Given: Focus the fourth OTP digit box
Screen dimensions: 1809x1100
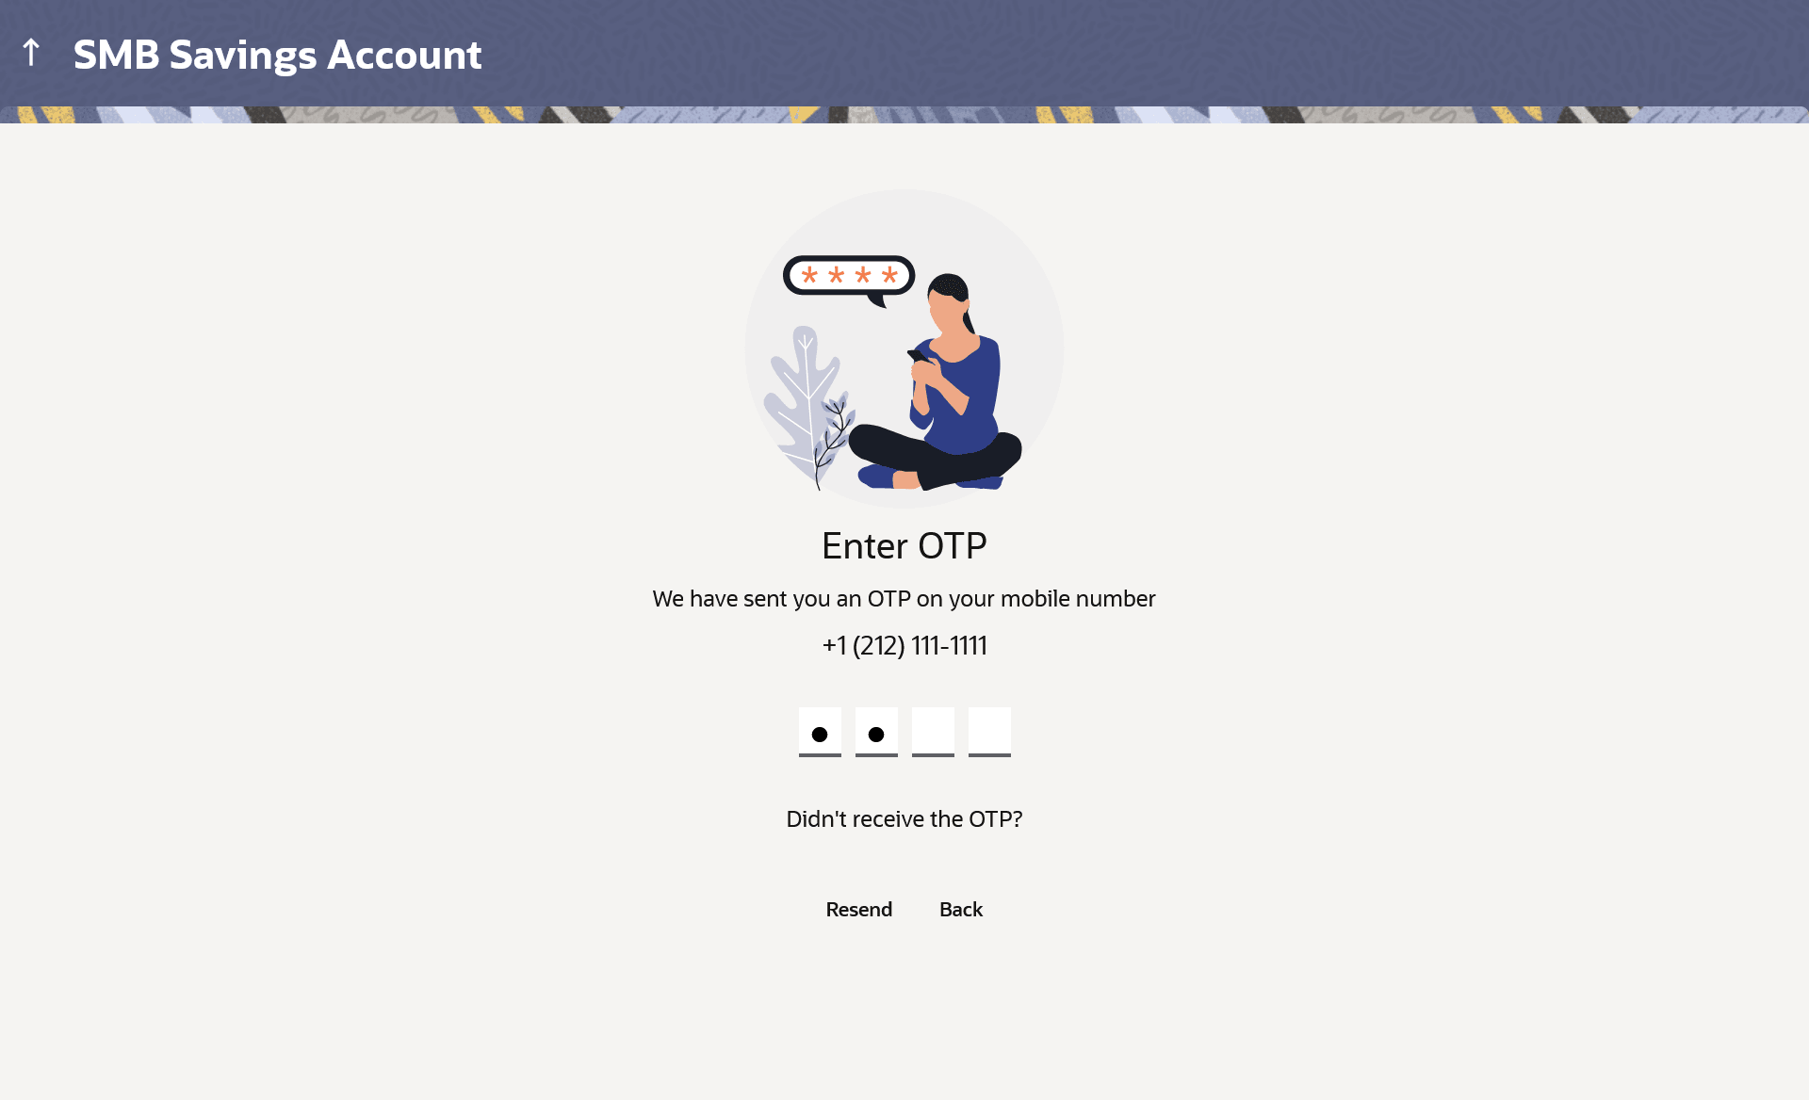Looking at the screenshot, I should (989, 731).
